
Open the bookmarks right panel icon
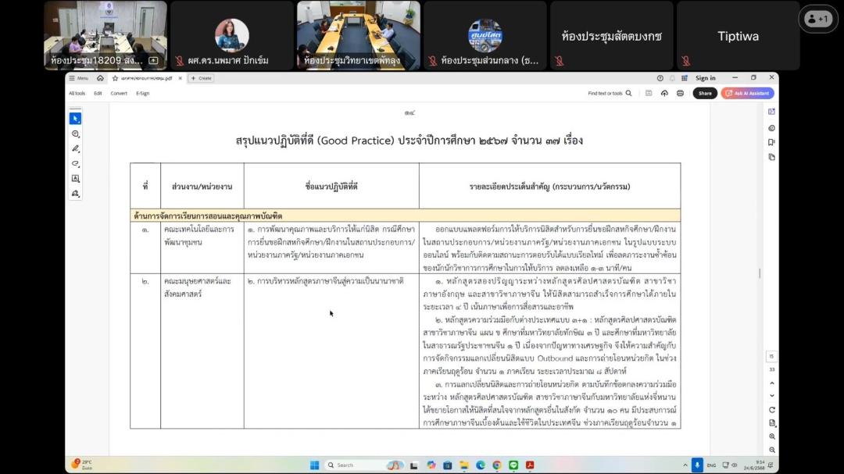[x=772, y=143]
